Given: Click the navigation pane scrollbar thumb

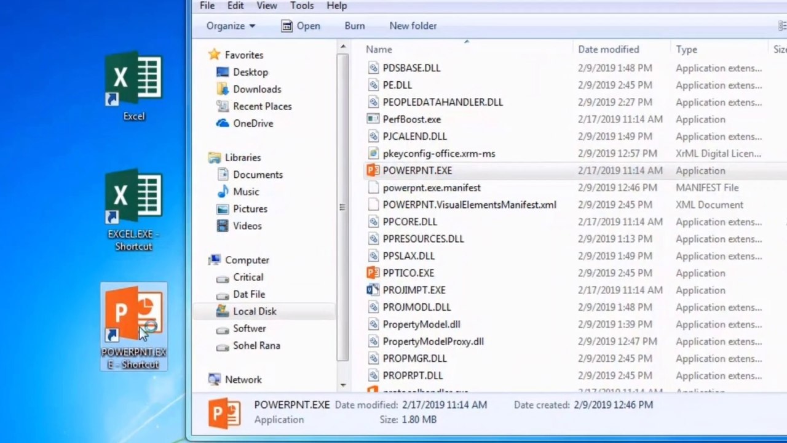Looking at the screenshot, I should coord(342,207).
